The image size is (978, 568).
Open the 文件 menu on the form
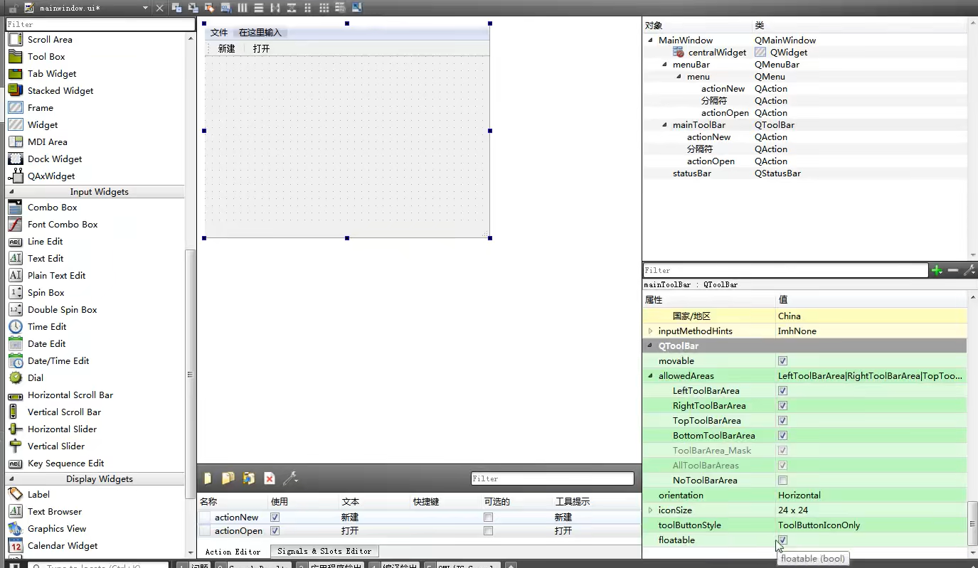point(219,33)
